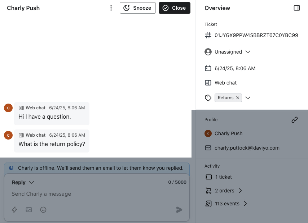Close the ticket
Image resolution: width=308 pixels, height=223 pixels.
click(175, 8)
